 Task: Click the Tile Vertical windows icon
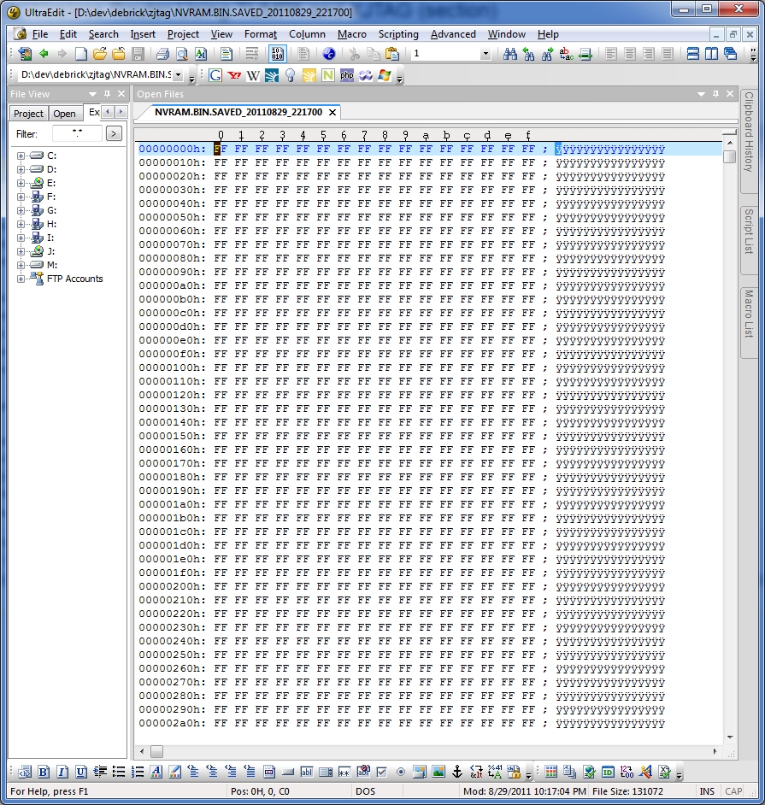712,53
